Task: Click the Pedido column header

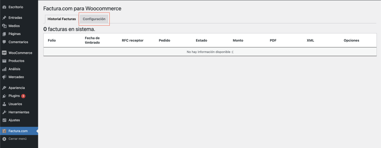Action: pos(164,40)
